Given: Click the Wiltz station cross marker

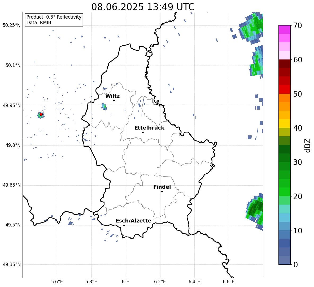Looking at the screenshot, I should pyautogui.click(x=114, y=100).
